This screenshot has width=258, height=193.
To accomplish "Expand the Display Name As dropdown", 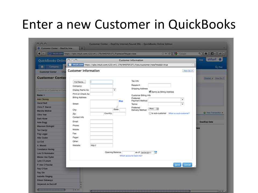I will [114, 90].
